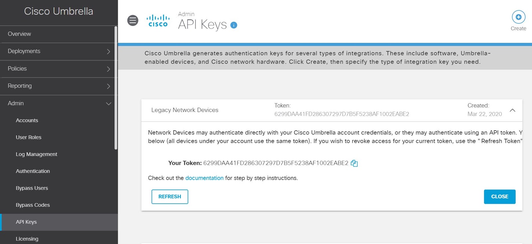Open User Roles settings

(29, 137)
